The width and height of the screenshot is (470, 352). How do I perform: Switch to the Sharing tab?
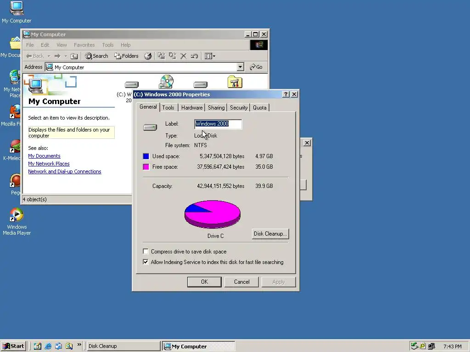tap(216, 107)
